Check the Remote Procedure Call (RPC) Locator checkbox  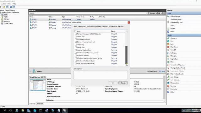(x=76, y=34)
